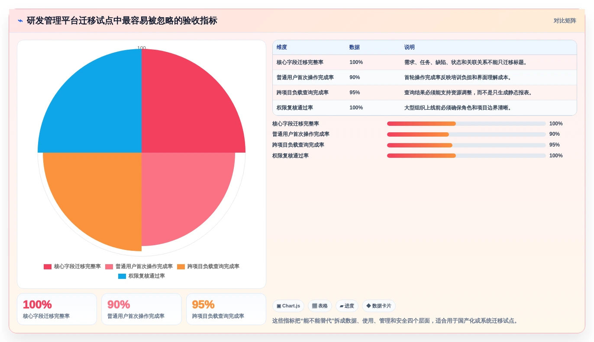
Task: Click the 权限复核通过率 progress bar
Action: [466, 156]
